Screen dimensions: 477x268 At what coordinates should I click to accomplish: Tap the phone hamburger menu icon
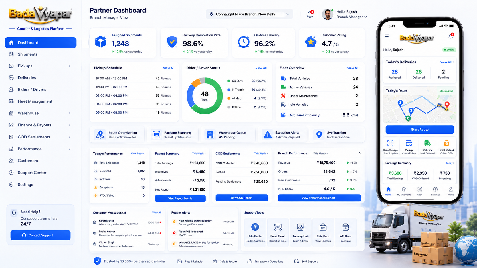(x=387, y=36)
